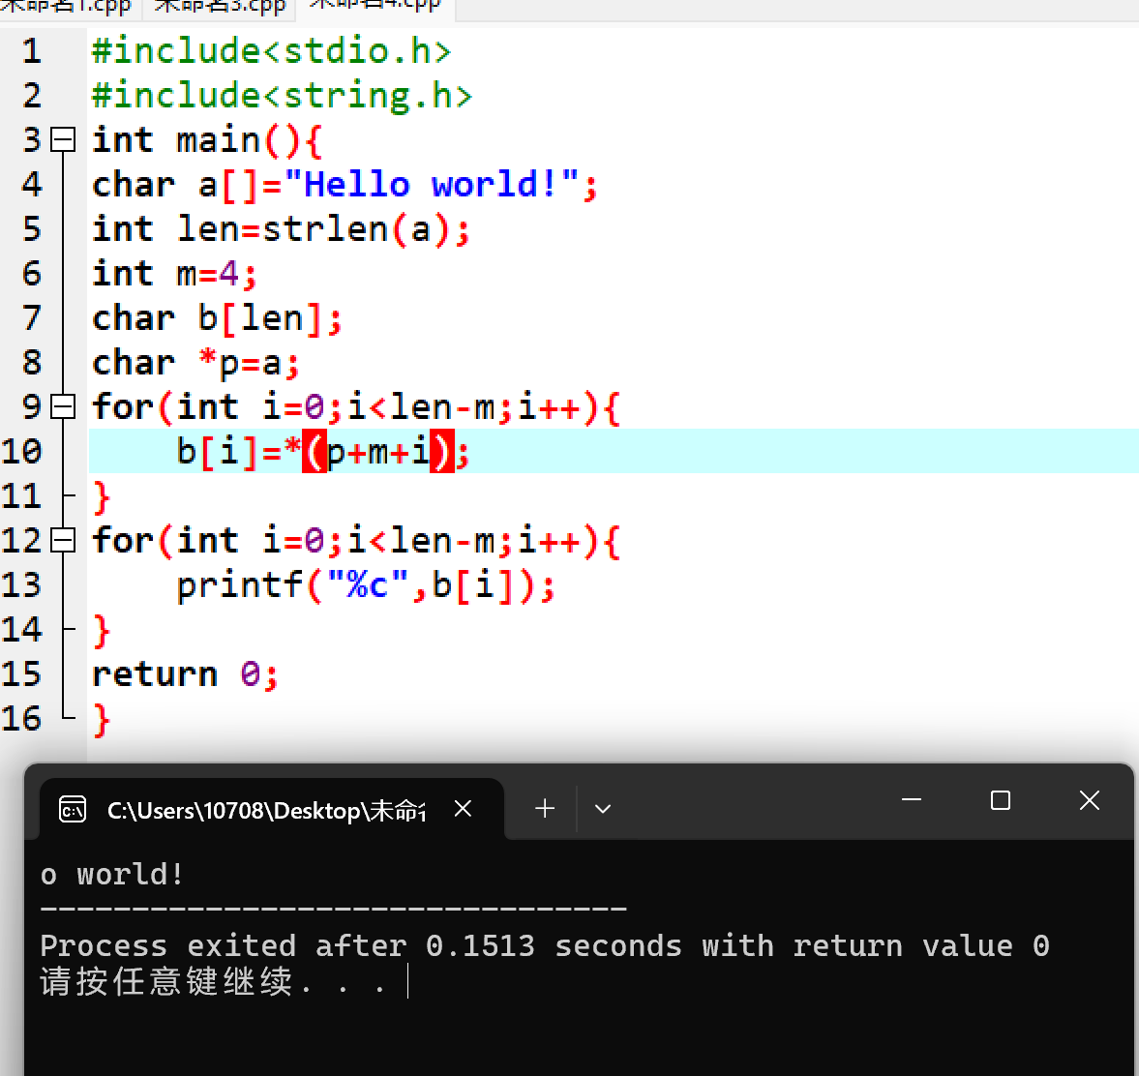Click the int main(){ line
The image size is (1139, 1076).
[x=207, y=140]
